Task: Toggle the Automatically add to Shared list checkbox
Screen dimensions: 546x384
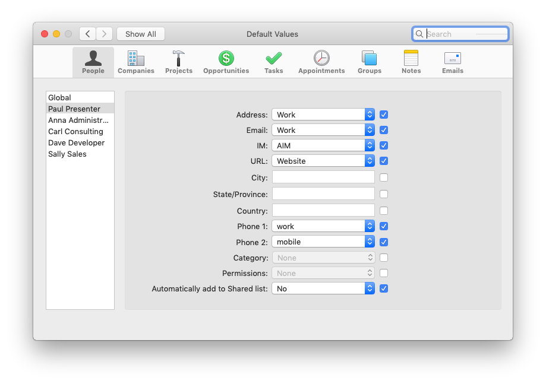Action: point(384,288)
